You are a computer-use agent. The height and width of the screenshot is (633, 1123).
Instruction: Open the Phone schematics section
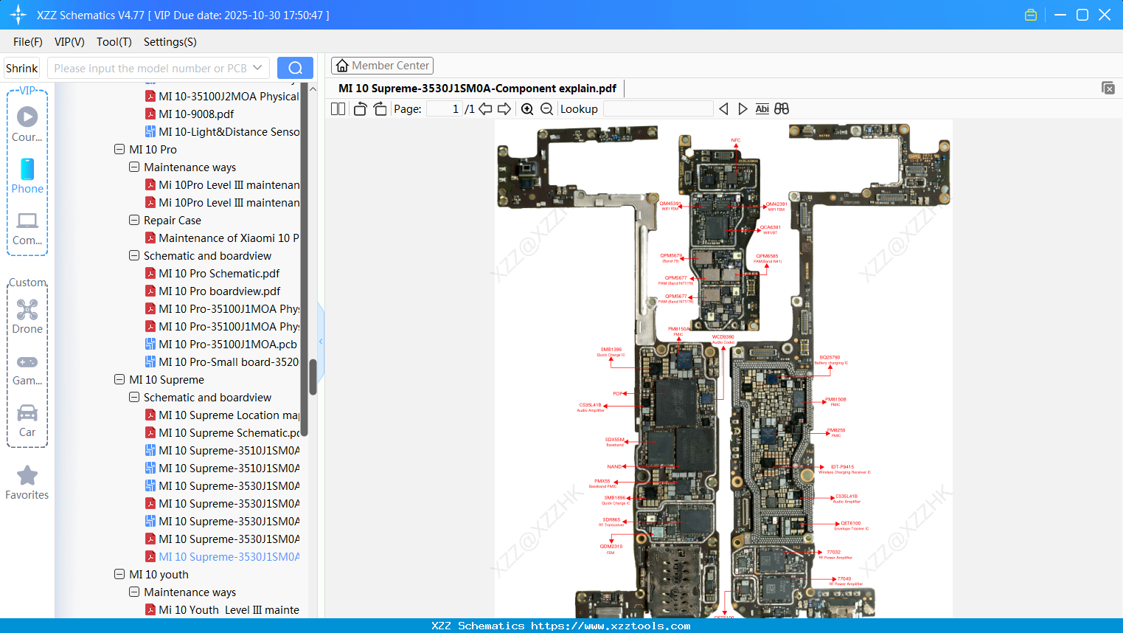(27, 177)
